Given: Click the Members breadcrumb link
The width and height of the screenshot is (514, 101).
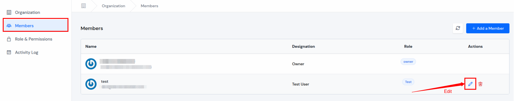Looking at the screenshot, I should pyautogui.click(x=149, y=6).
